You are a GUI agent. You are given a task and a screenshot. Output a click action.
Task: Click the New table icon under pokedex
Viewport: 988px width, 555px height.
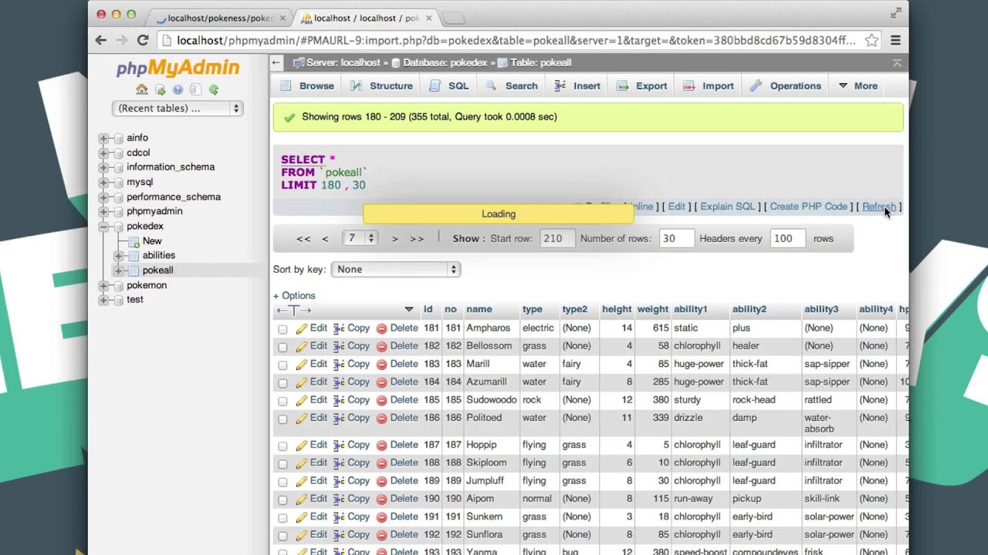134,241
